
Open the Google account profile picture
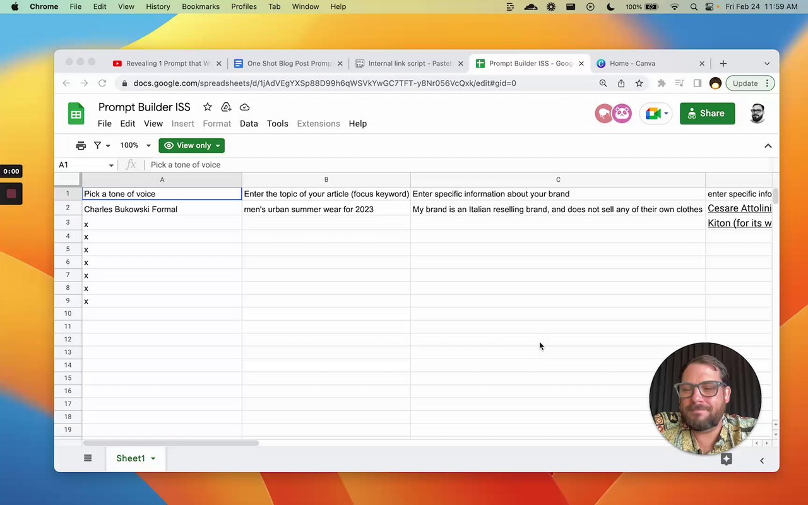coord(757,114)
